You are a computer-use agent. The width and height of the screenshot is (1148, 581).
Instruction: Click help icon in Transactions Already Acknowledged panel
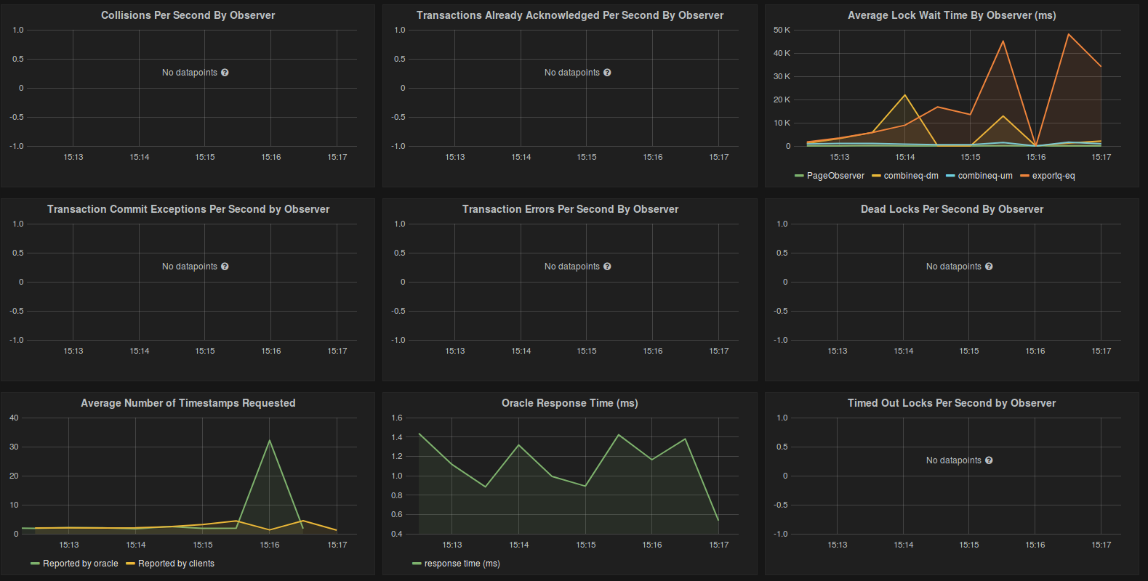pos(607,73)
